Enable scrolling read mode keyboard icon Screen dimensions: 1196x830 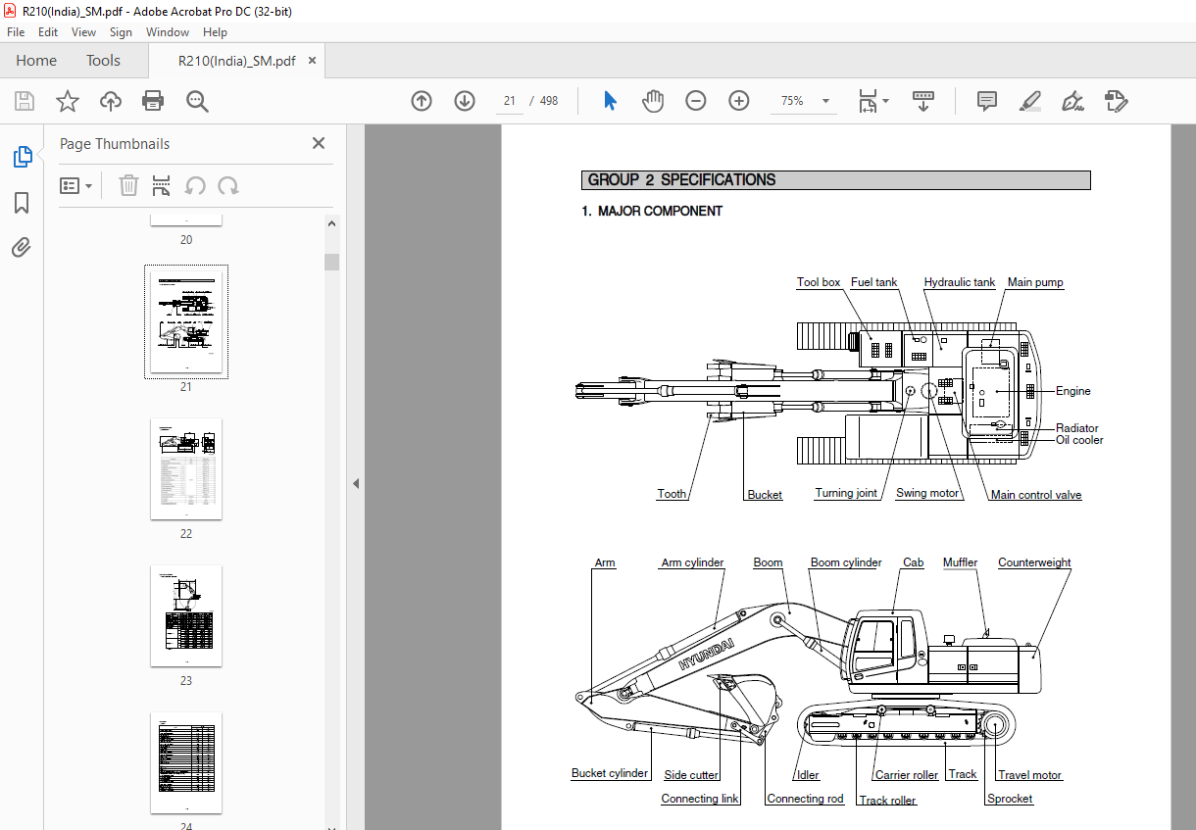tap(923, 101)
